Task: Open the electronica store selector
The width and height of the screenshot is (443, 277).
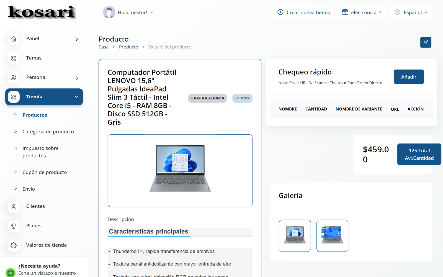Action: click(362, 12)
